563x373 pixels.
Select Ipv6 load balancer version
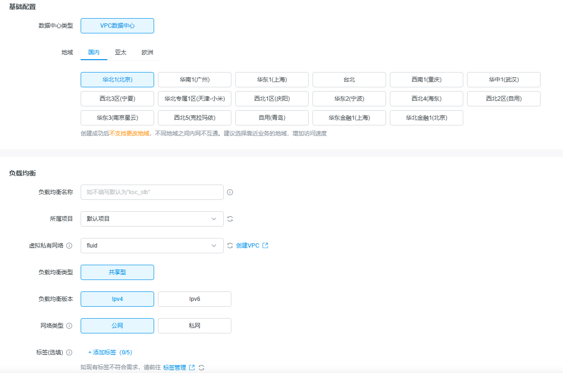pos(195,299)
